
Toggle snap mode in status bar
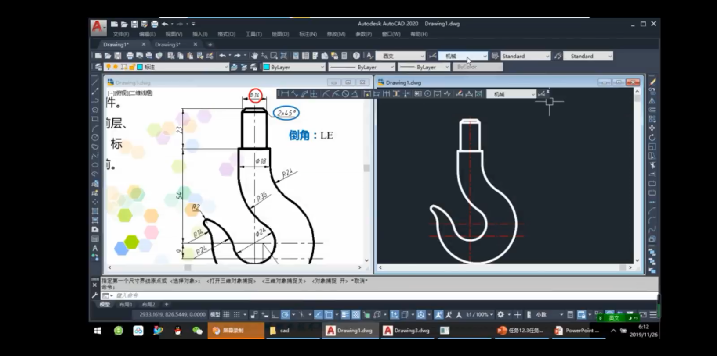[x=237, y=315]
